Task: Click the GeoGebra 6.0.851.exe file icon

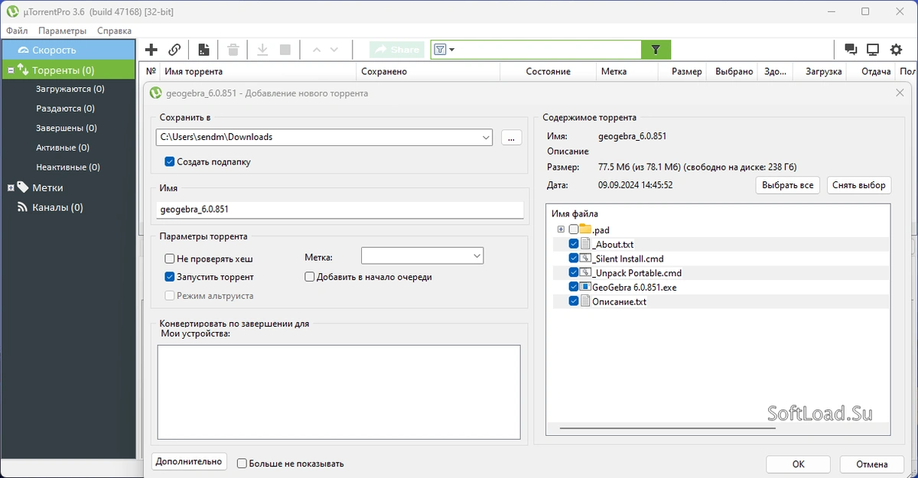Action: (x=586, y=287)
